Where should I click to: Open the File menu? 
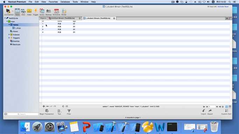[30, 2]
